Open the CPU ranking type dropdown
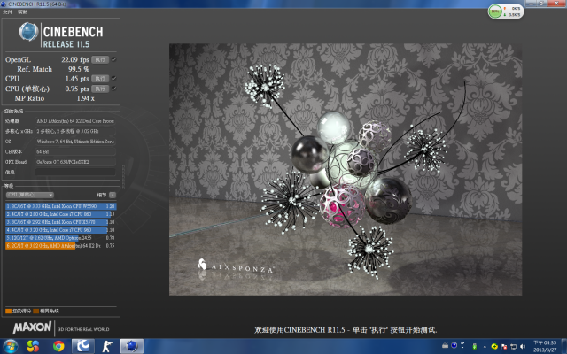The width and height of the screenshot is (567, 354). pyautogui.click(x=29, y=195)
